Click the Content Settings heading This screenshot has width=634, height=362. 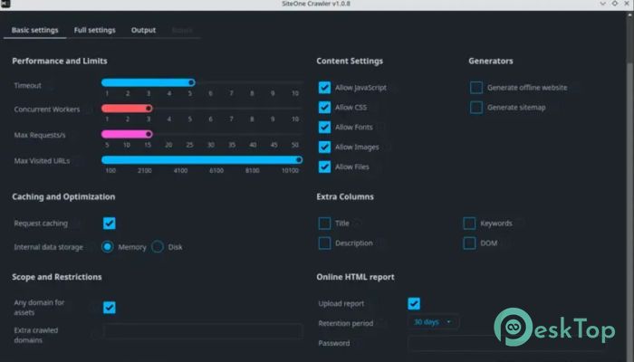[350, 61]
